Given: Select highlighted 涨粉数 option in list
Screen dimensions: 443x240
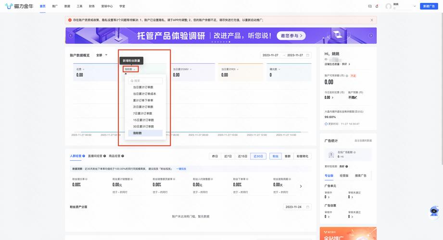Looking at the screenshot, I should click(x=145, y=133).
